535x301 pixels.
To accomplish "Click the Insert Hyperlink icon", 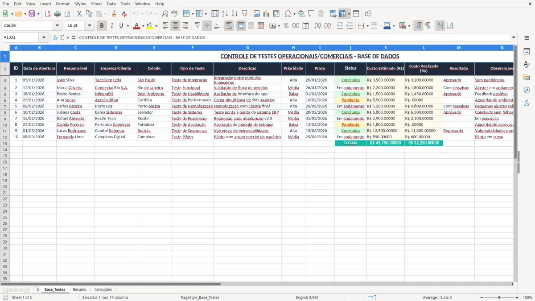I will tap(301, 14).
